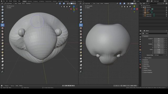Screen dimensions: 168x94
Task: Jump to the last frame in timeline
Action: coord(74,86)
